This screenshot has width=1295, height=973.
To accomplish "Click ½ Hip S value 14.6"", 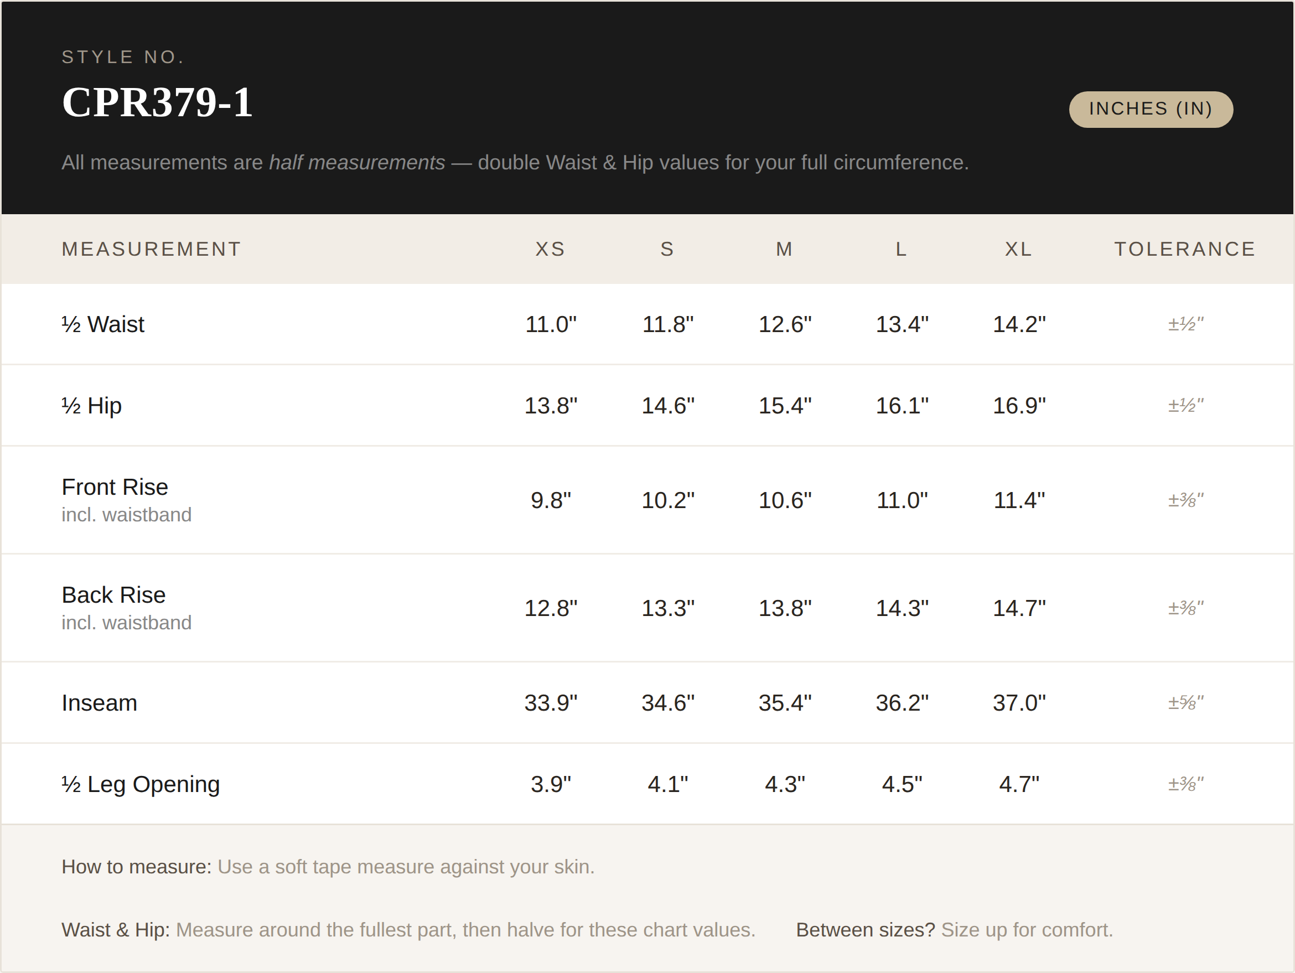I will click(x=667, y=406).
